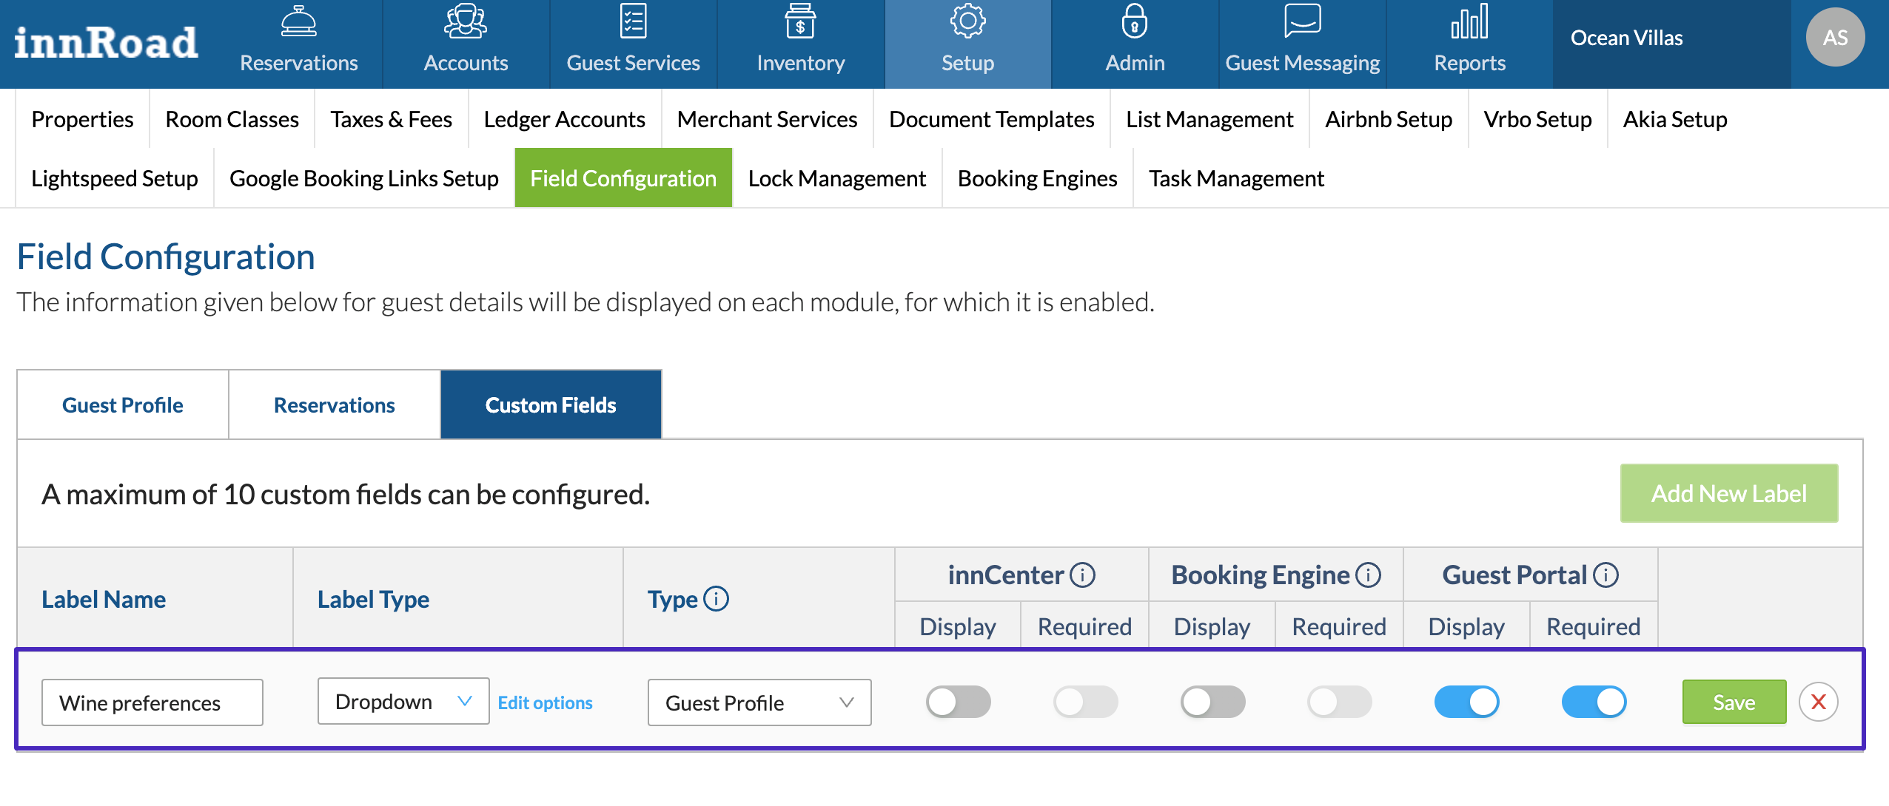Click the green Save button
The width and height of the screenshot is (1889, 806).
1734,702
